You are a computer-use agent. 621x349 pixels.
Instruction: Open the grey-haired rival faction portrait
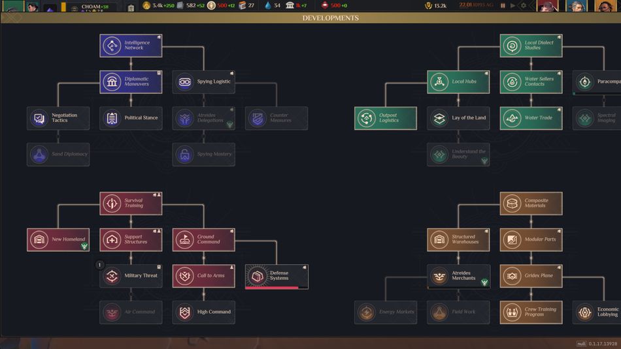577,6
